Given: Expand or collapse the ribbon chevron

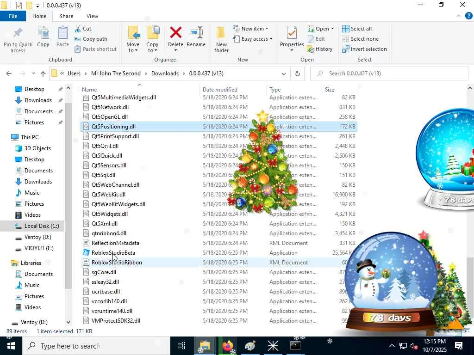Looking at the screenshot, I should click(459, 16).
